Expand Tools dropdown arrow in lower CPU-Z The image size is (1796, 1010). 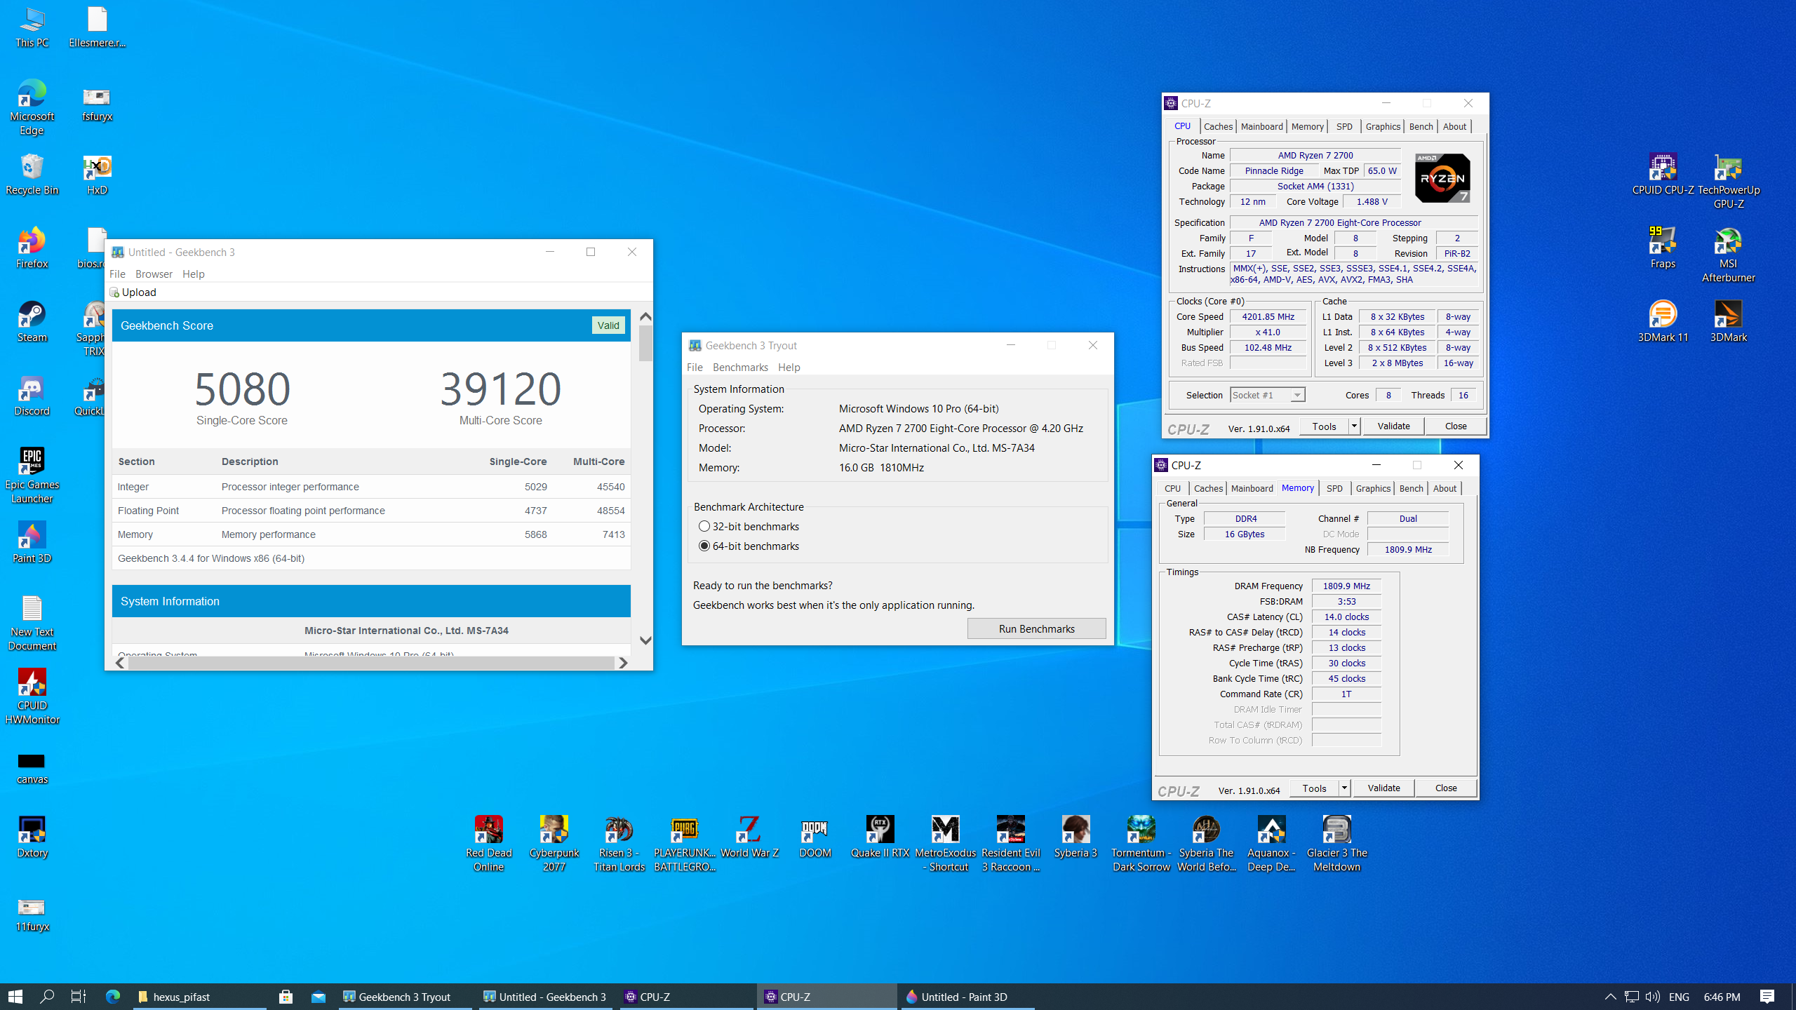point(1344,788)
